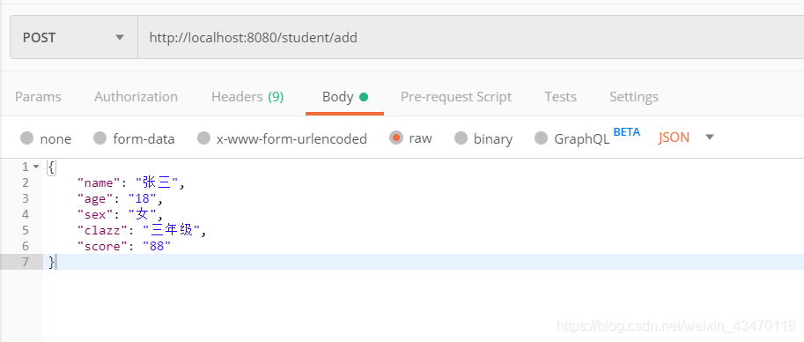Go to the Tests tab
The width and height of the screenshot is (804, 342).
pyautogui.click(x=560, y=97)
